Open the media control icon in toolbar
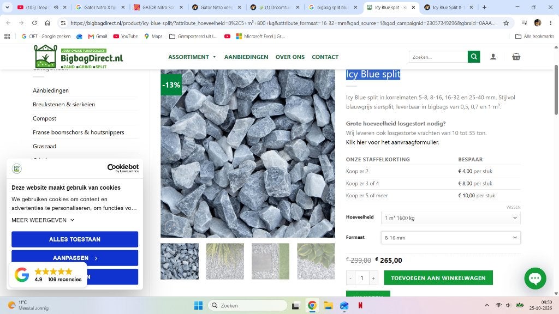The height and width of the screenshot is (314, 559). coord(524,23)
